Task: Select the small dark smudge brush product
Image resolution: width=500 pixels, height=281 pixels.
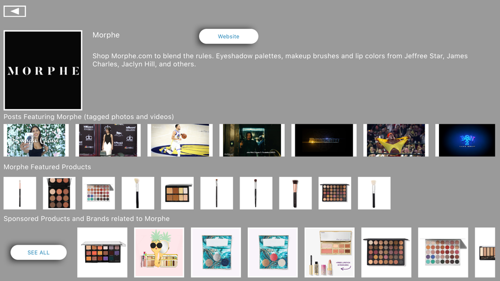Action: coord(256,193)
